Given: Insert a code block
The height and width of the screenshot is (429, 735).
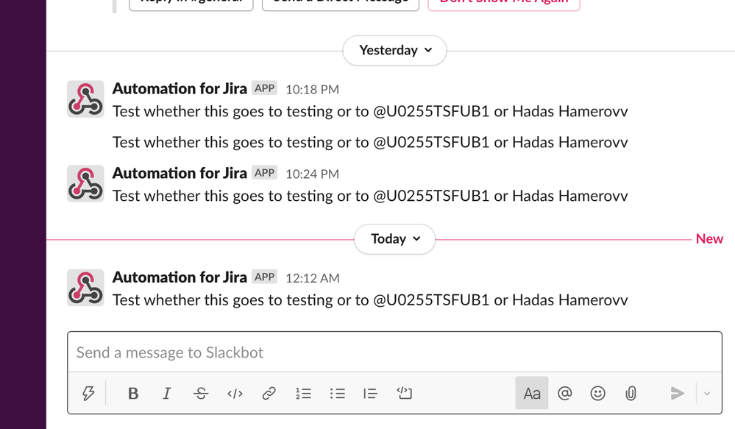Looking at the screenshot, I should pyautogui.click(x=404, y=393).
